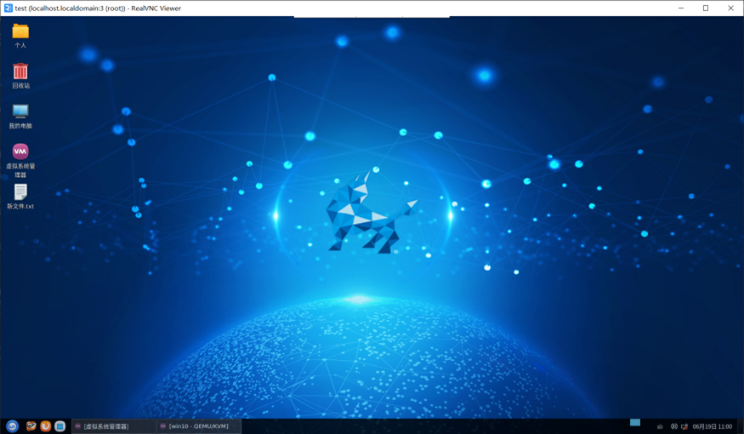Click the show desktop strip at taskbar end
The width and height of the screenshot is (744, 434).
pyautogui.click(x=741, y=426)
